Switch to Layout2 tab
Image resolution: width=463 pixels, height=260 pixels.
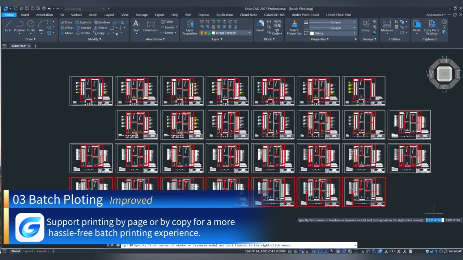pos(42,251)
